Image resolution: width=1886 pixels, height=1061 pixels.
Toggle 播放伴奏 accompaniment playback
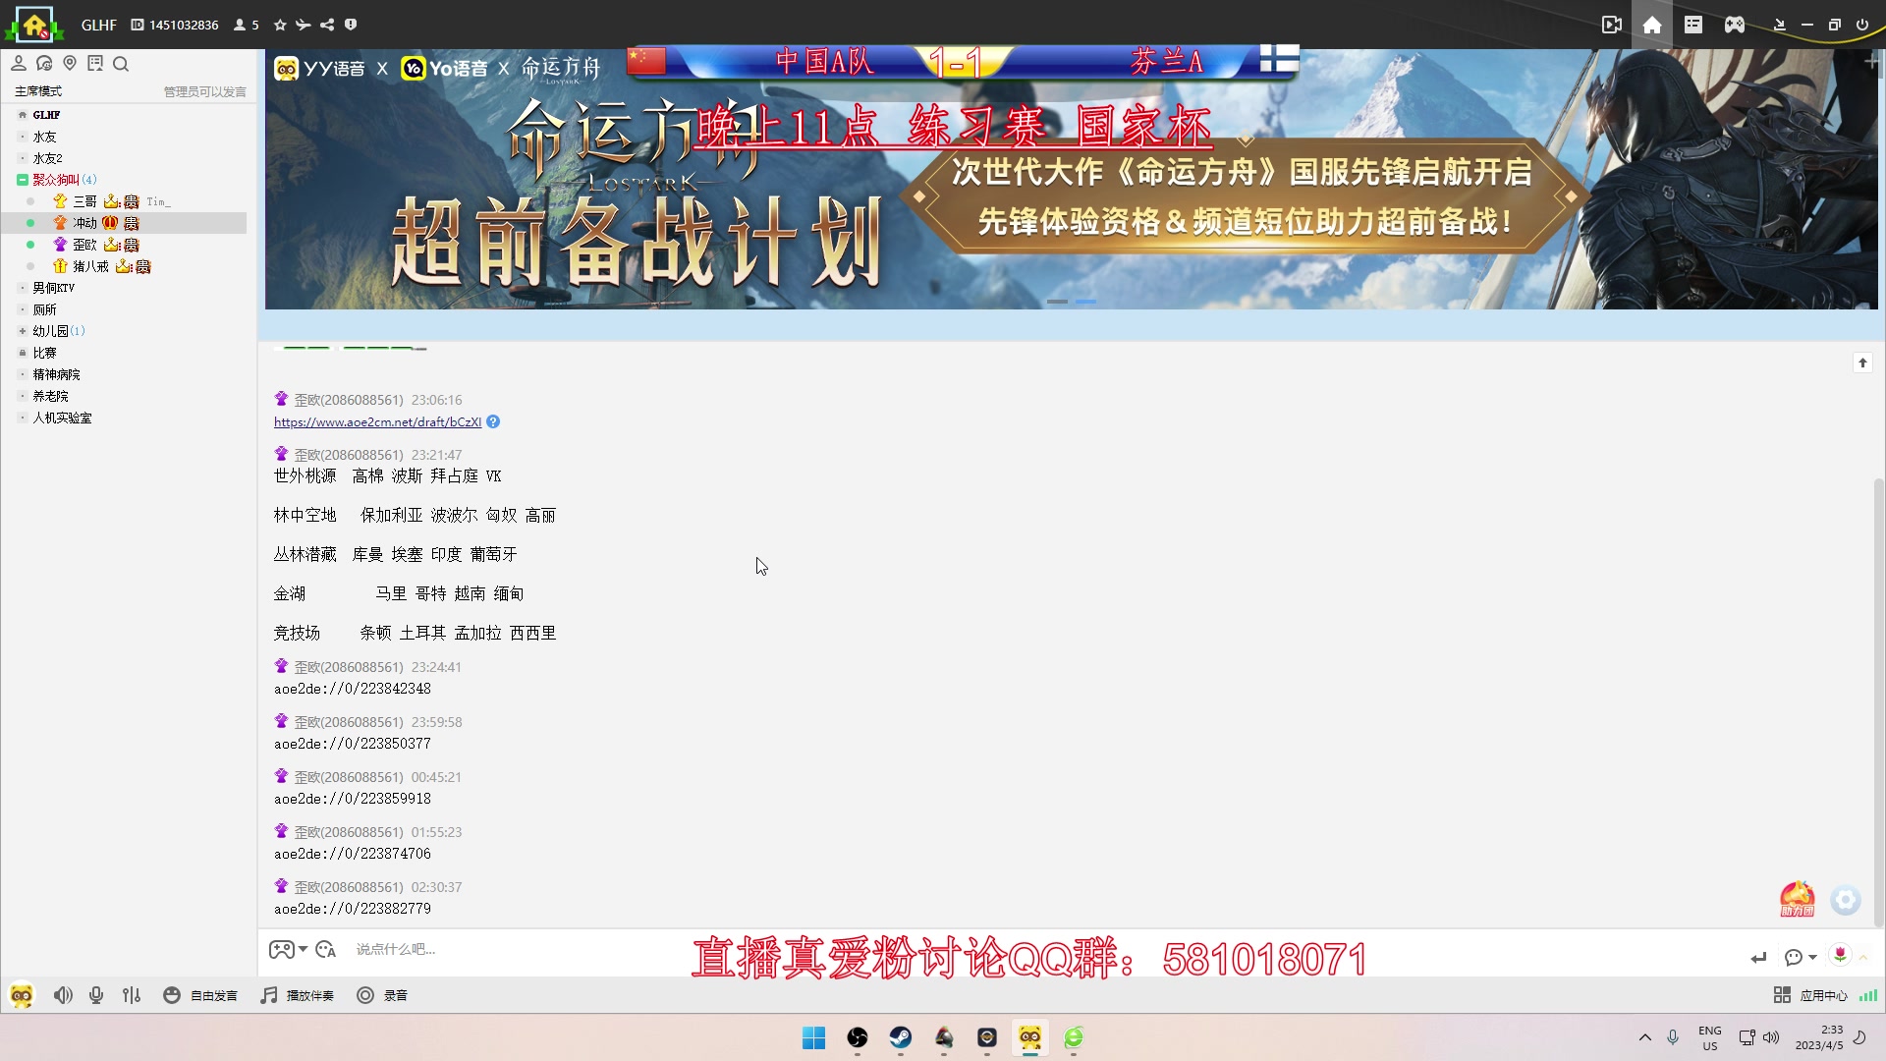[297, 995]
